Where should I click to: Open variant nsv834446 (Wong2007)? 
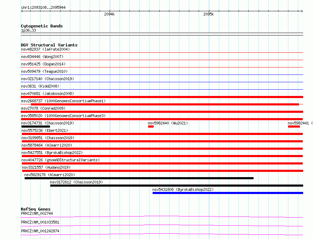pyautogui.click(x=42, y=57)
